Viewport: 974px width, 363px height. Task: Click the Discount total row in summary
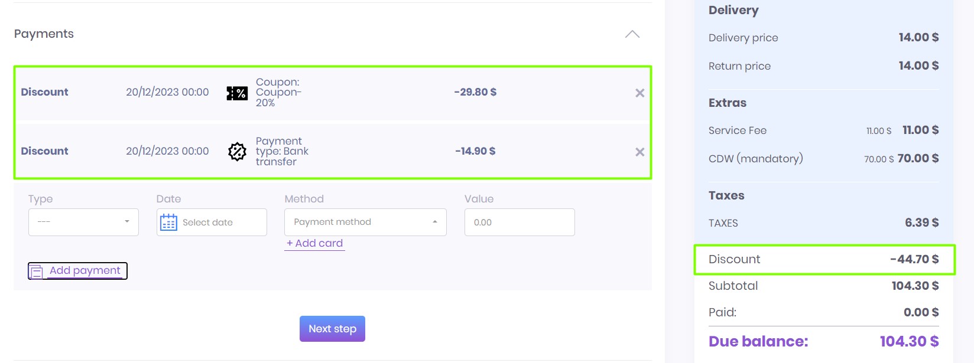[x=824, y=259]
